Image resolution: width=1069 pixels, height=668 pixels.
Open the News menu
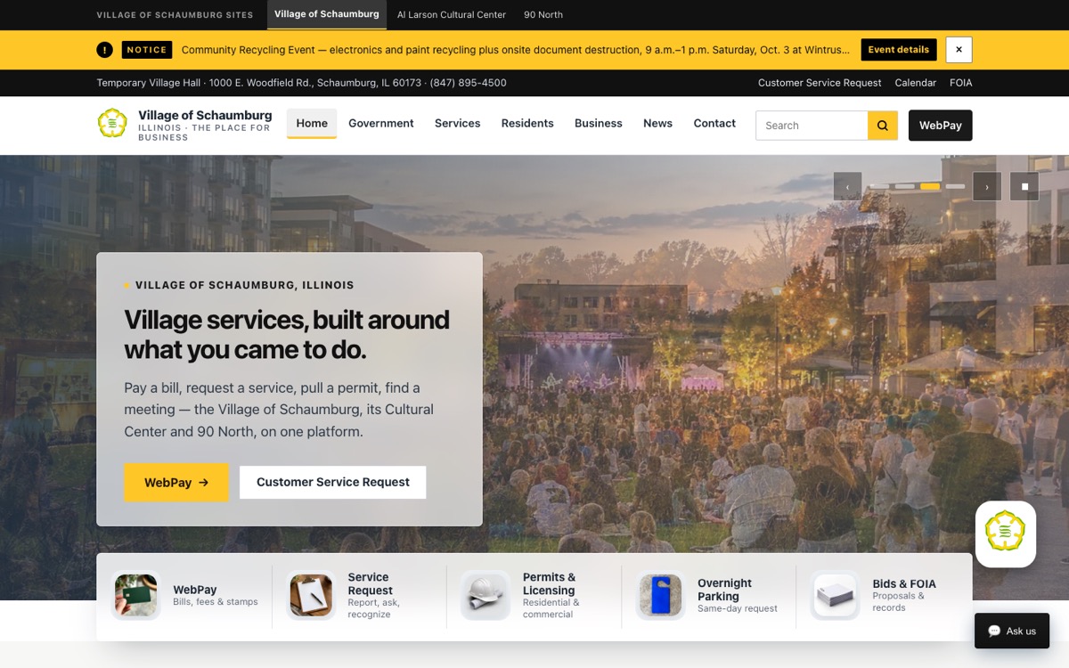click(x=657, y=123)
